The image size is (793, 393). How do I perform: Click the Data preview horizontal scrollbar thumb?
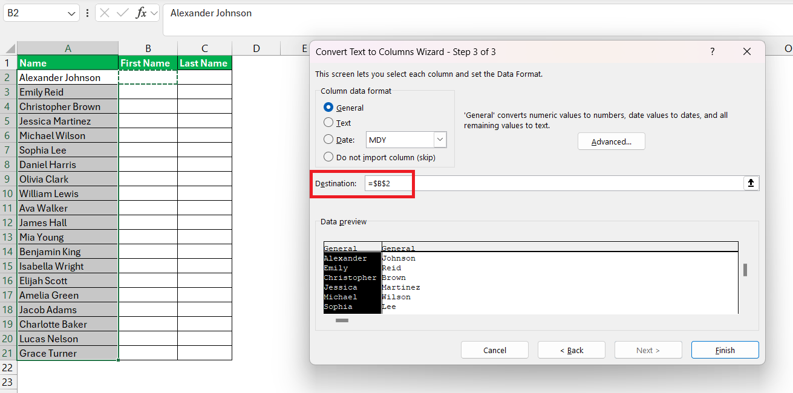342,320
